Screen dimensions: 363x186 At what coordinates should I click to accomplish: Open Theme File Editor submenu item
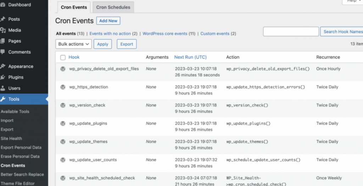[18, 184]
